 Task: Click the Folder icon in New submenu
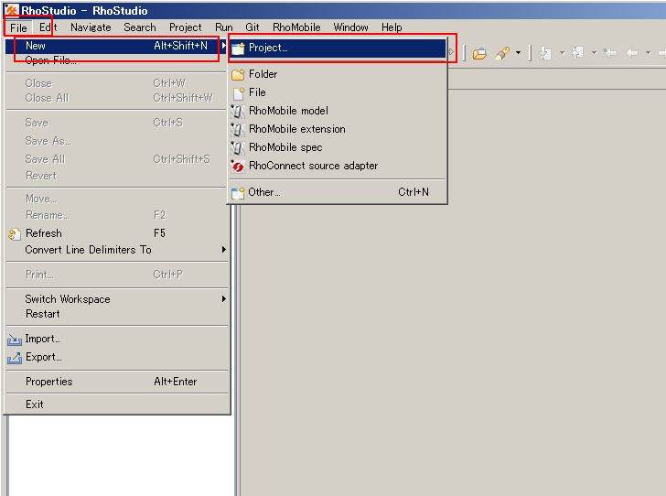[x=238, y=74]
